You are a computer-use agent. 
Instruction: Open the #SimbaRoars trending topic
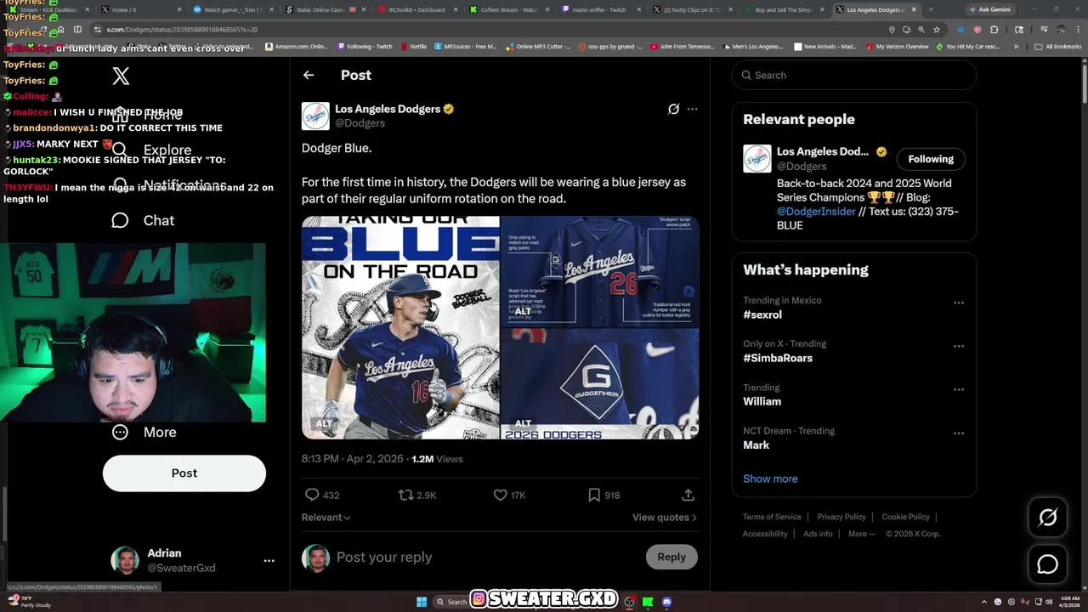pyautogui.click(x=778, y=358)
